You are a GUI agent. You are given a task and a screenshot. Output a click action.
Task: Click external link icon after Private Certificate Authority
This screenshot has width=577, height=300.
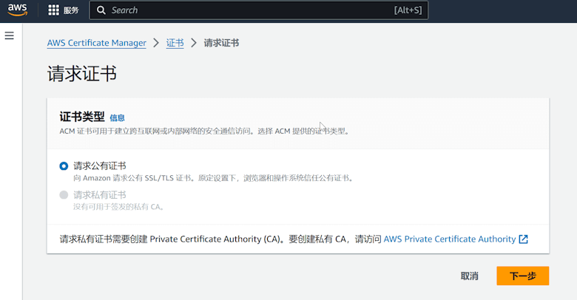[523, 239]
